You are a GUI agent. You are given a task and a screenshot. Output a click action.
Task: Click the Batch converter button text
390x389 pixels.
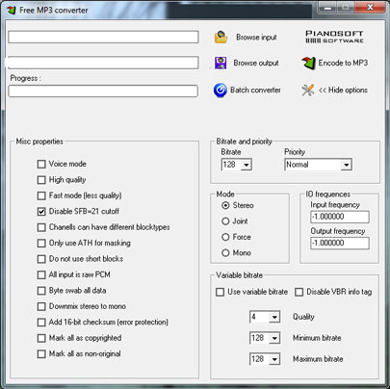click(255, 91)
